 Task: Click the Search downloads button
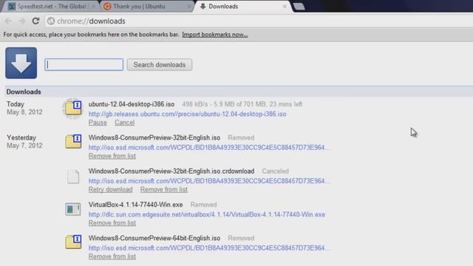pos(160,64)
